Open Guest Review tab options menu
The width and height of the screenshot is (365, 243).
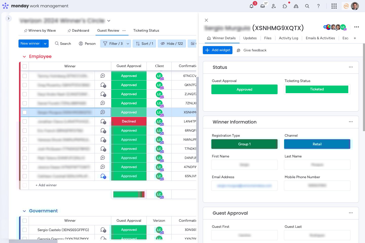click(124, 30)
